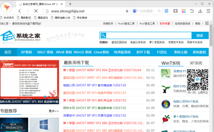Open 雨林木风 GHOST XP SP3 喜迎新年版 link
Screen dimensions: 214x132
point(94,108)
